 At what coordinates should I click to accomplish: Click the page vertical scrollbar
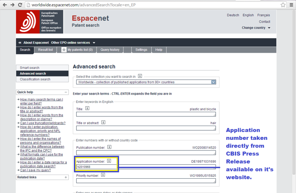294,92
